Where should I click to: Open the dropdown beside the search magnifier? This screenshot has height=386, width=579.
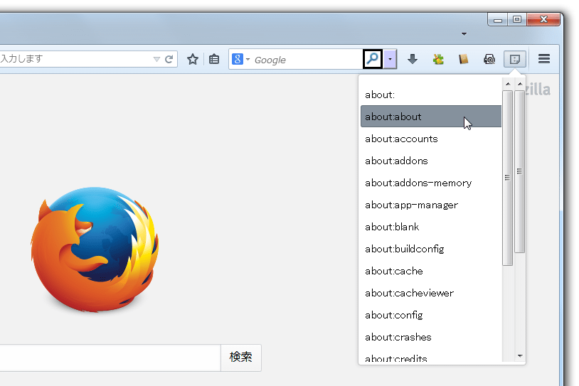390,59
